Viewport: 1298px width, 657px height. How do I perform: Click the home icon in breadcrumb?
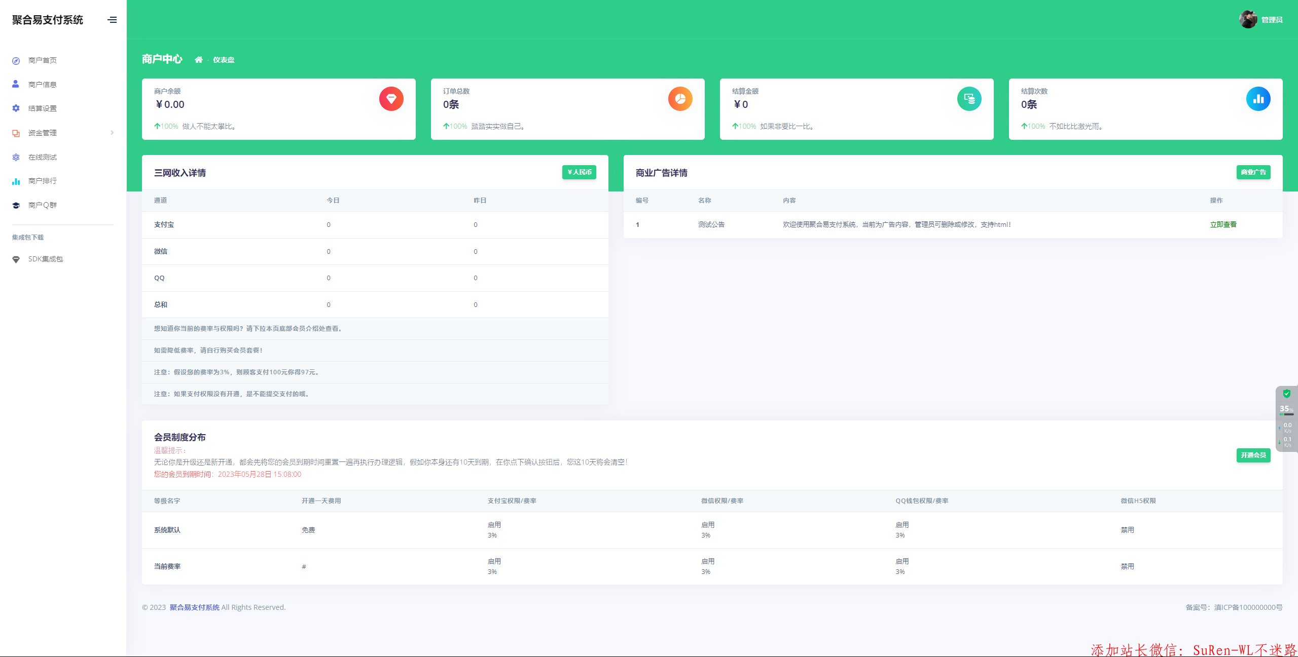198,60
